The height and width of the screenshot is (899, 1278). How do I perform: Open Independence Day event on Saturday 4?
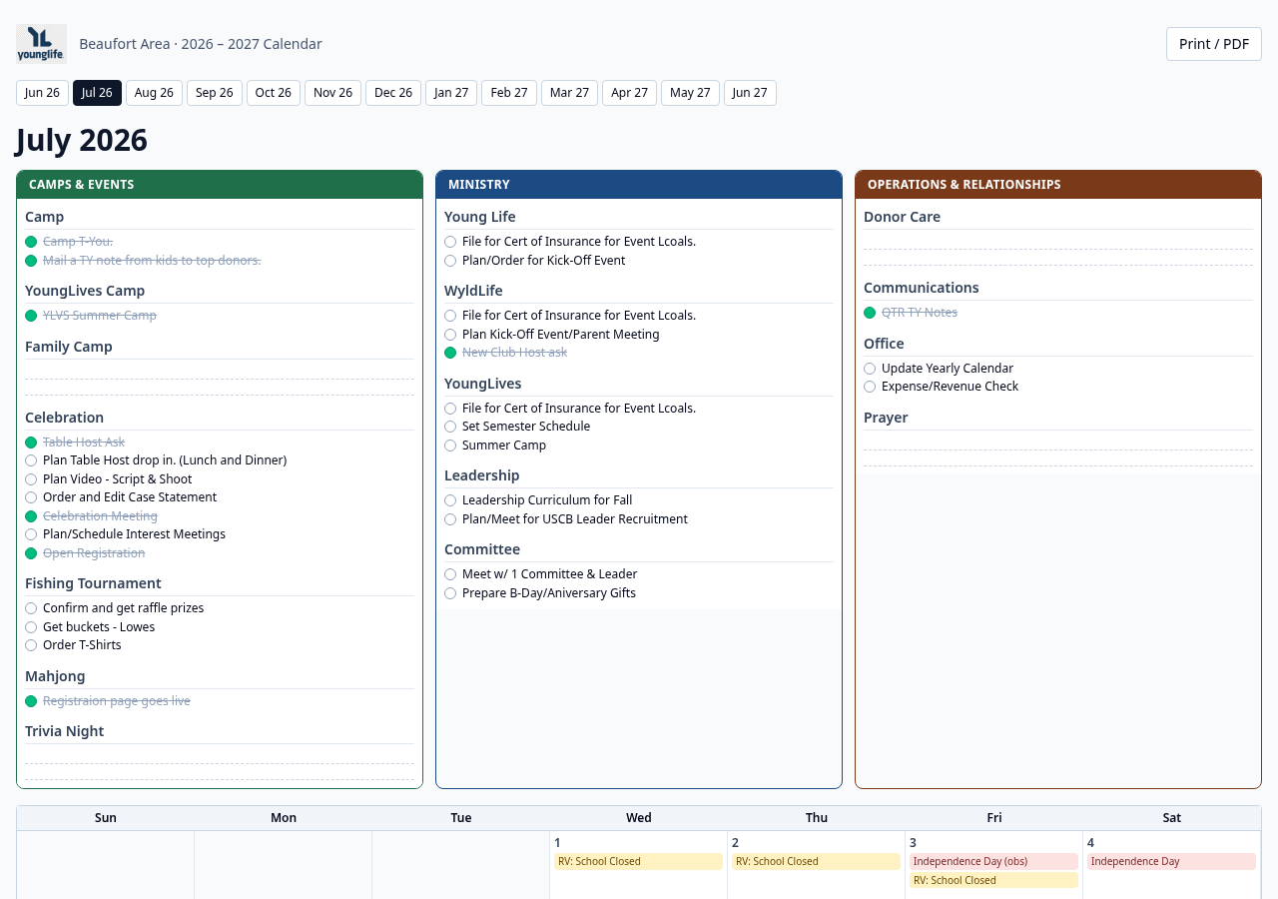point(1171,861)
